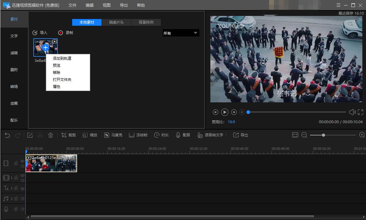Apply the 马赛克 mosaic tool
The image size is (366, 220).
pos(113,135)
